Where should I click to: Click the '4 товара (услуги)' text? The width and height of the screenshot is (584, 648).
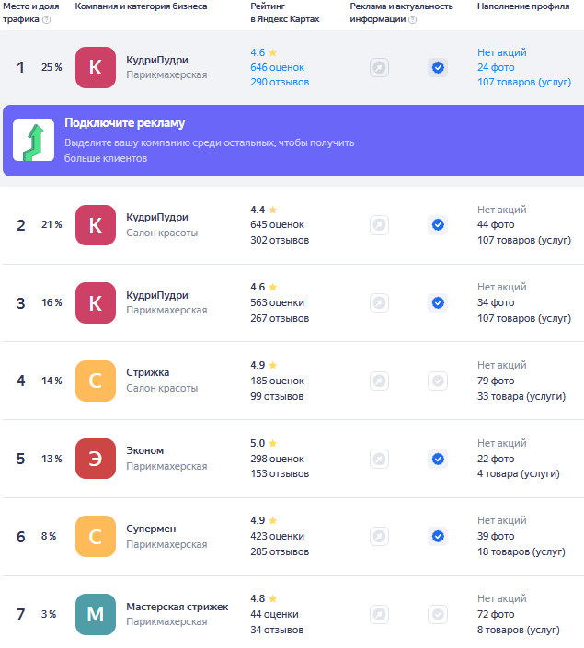(x=518, y=473)
